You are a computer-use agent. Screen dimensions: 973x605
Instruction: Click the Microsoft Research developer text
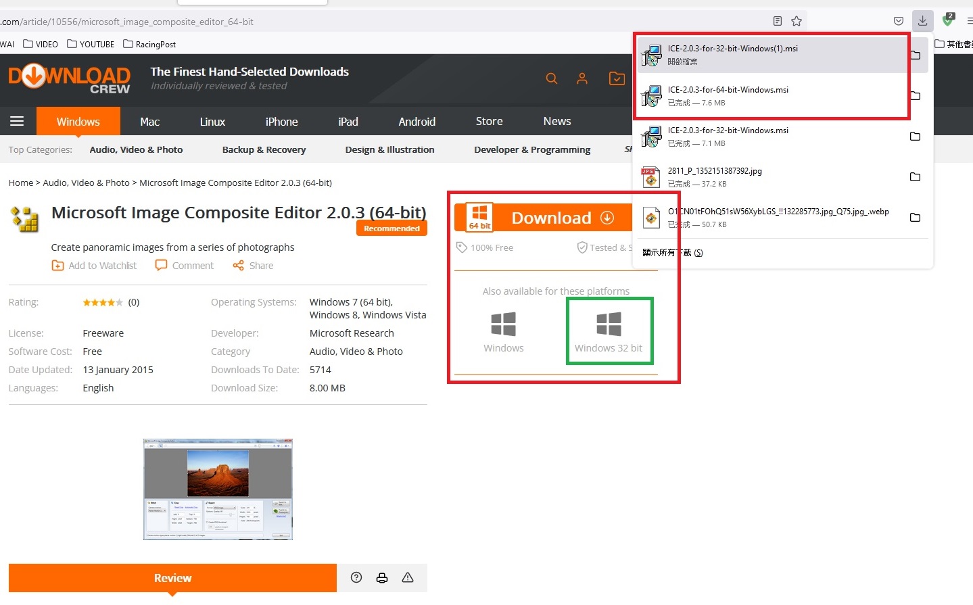pyautogui.click(x=352, y=333)
